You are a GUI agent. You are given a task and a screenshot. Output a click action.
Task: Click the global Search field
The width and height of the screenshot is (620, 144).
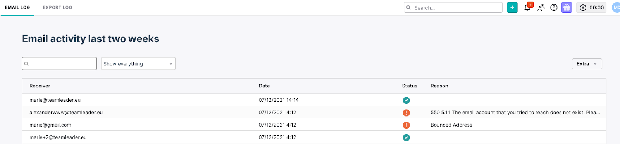click(x=453, y=7)
